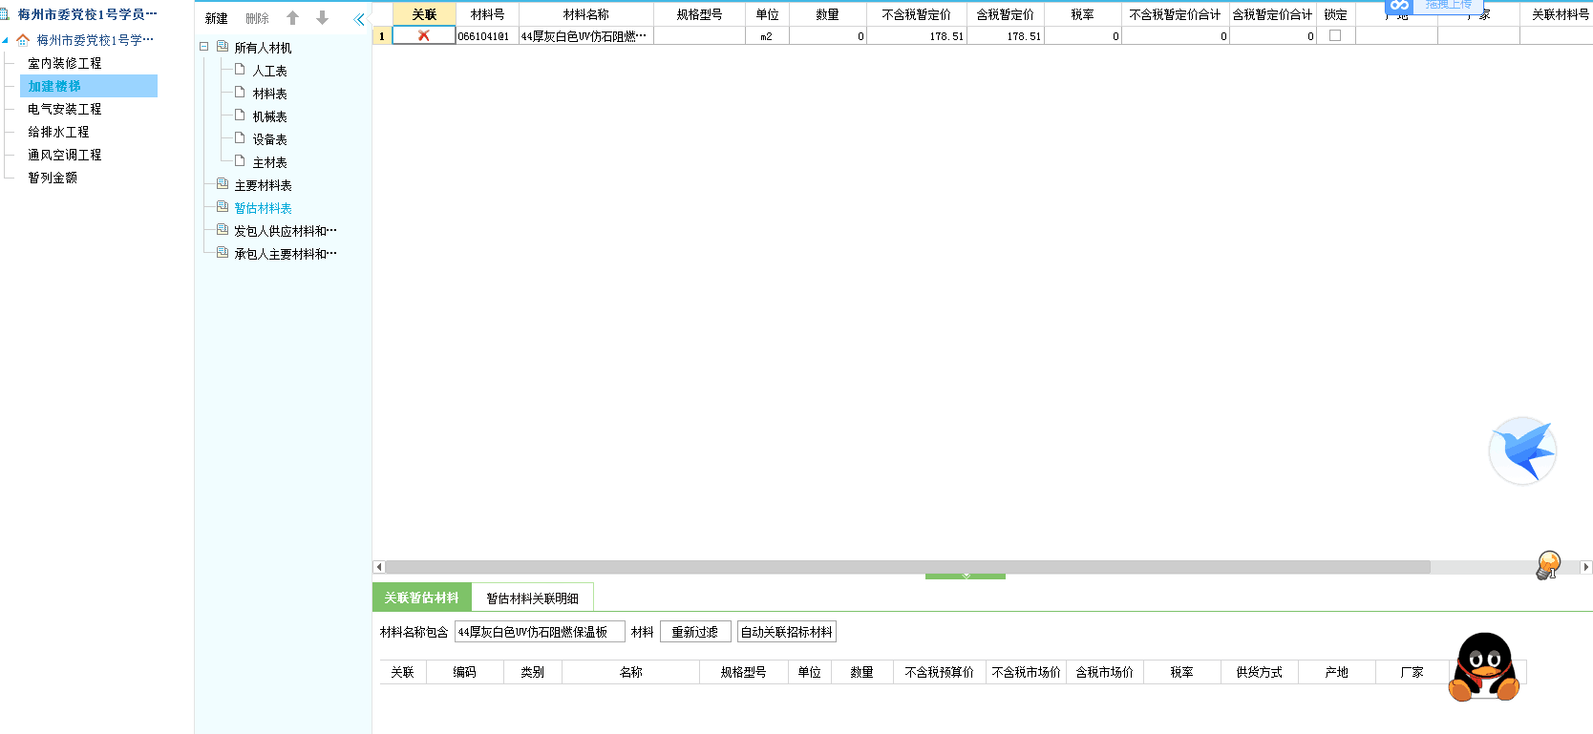The width and height of the screenshot is (1593, 734).
Task: Click the 不含税预算价 column header
Action: 939,672
